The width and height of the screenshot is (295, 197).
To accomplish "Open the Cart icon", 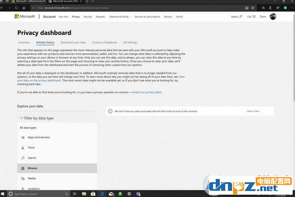I will 254,16.
